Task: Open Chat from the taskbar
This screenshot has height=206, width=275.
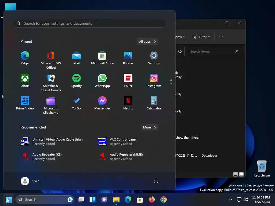Action: (104, 200)
